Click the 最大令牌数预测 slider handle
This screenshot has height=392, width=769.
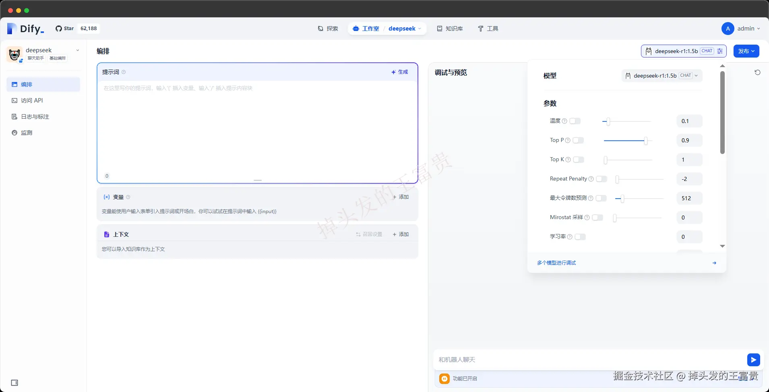622,199
